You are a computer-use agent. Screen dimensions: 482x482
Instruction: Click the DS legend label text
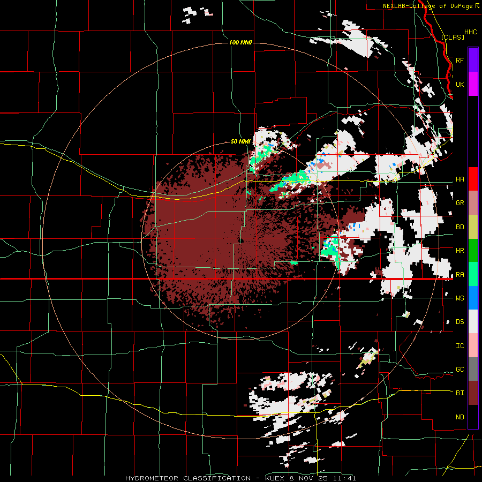pyautogui.click(x=460, y=322)
